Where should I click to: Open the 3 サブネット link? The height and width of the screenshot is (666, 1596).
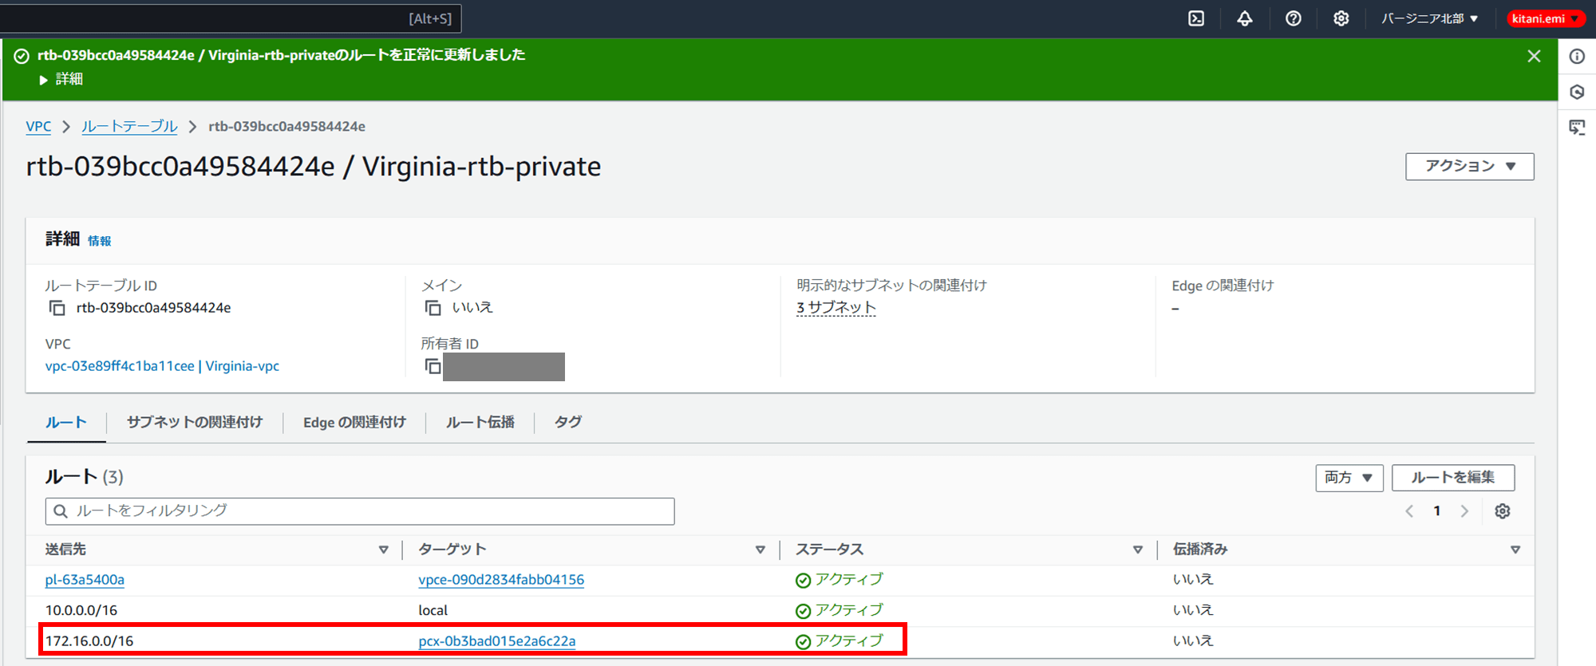836,308
